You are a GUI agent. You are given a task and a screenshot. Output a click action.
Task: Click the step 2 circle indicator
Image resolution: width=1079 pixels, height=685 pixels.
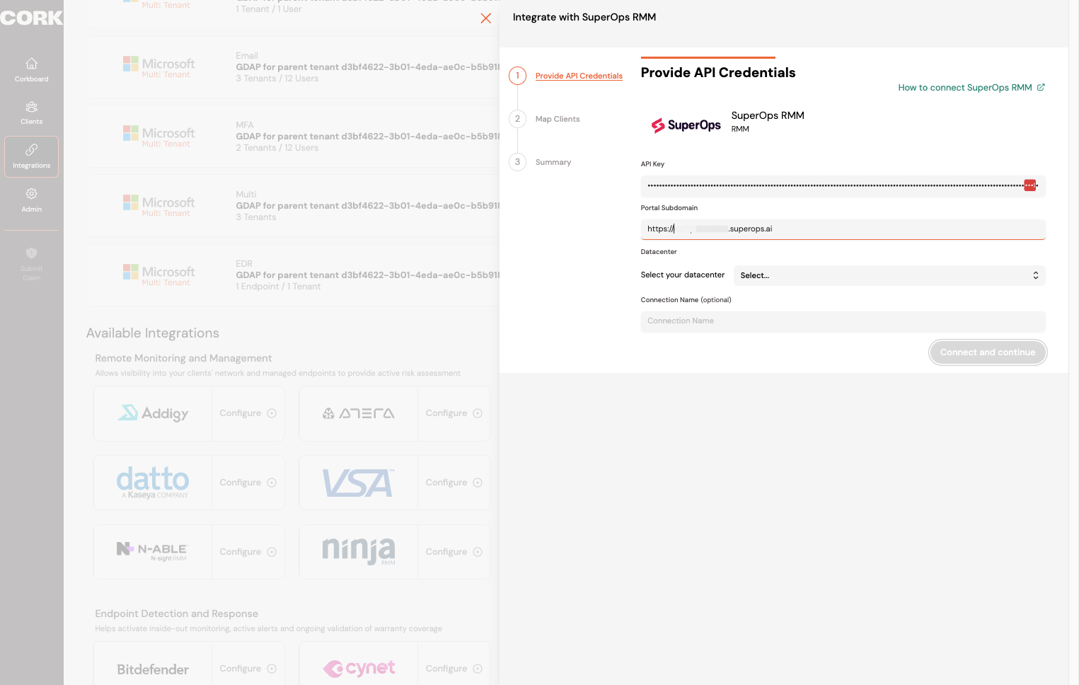tap(517, 118)
